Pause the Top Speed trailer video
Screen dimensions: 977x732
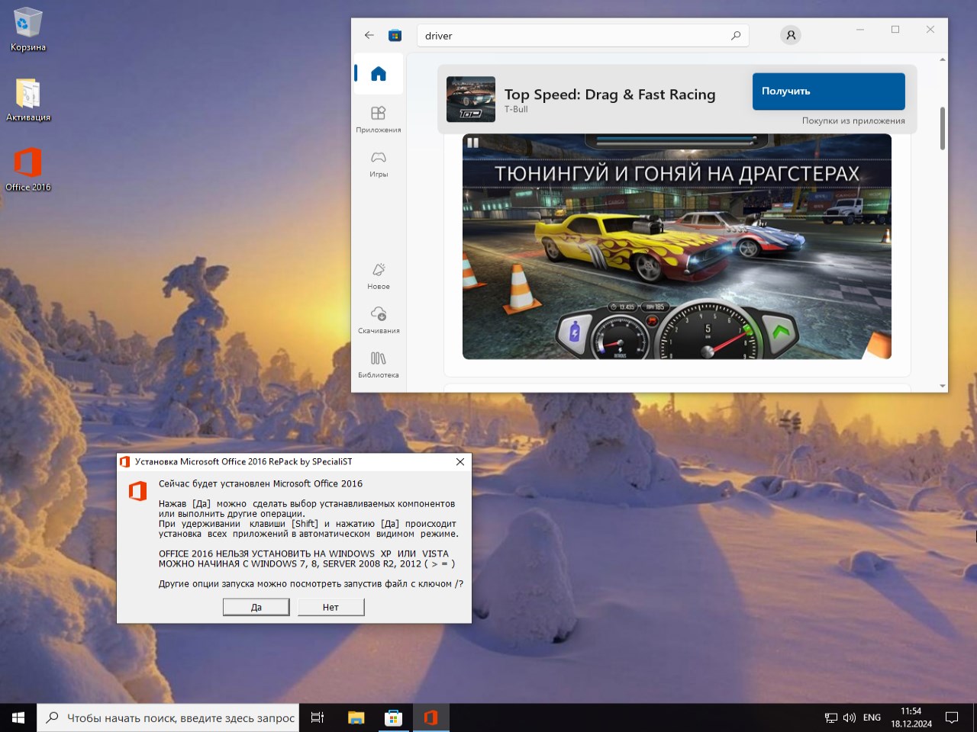point(473,143)
